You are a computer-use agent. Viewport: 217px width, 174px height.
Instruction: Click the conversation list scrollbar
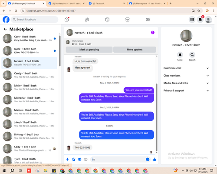tap(60, 51)
